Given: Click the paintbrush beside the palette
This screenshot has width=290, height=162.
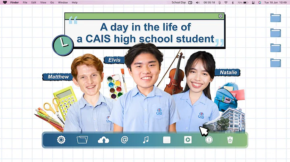Looking at the screenshot, I should coord(124,81).
